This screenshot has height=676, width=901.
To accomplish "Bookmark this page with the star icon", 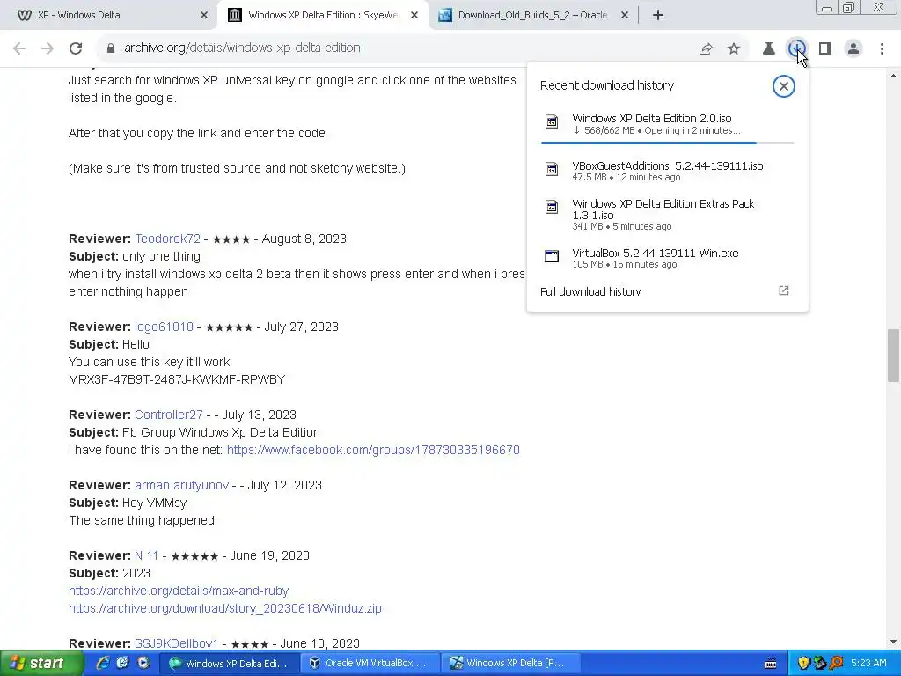I will coord(734,49).
